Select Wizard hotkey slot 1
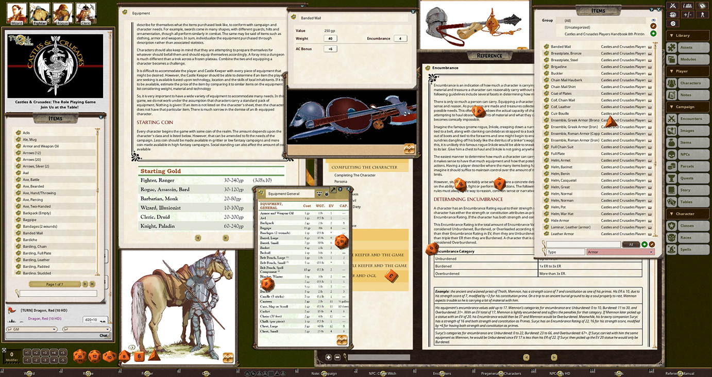Viewport: 712px width, 377px height. coord(29,373)
